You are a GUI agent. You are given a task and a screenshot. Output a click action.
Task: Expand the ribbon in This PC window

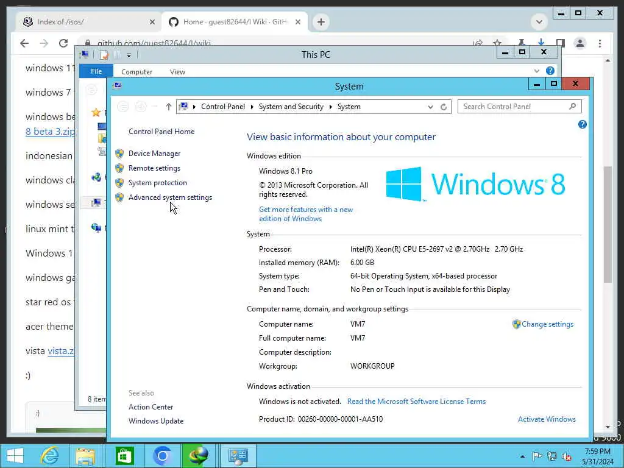(536, 71)
